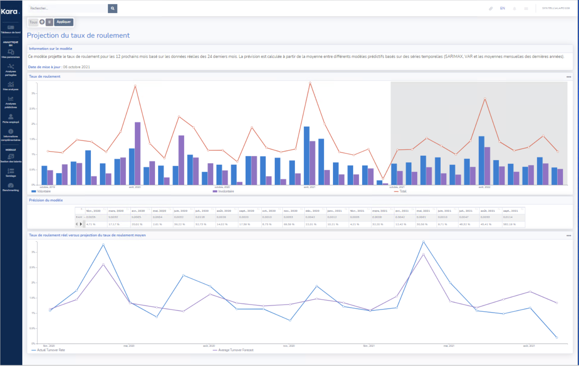Open Taux de roulement chart options menu

(568, 77)
